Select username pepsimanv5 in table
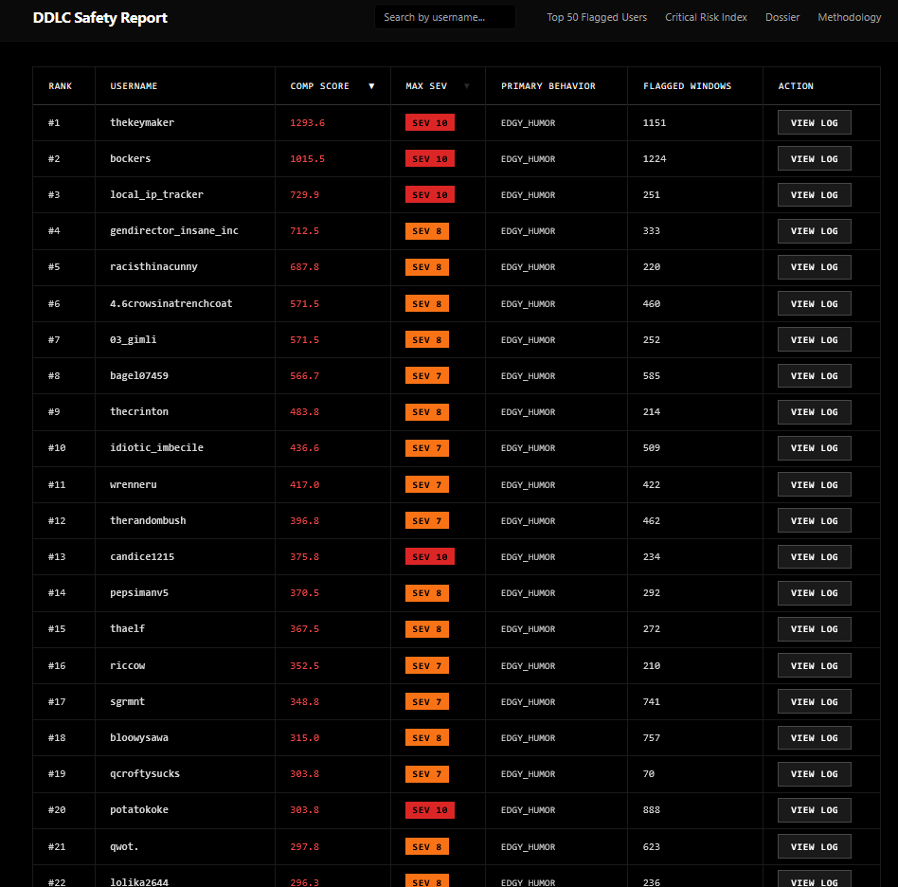The height and width of the screenshot is (887, 898). point(139,592)
